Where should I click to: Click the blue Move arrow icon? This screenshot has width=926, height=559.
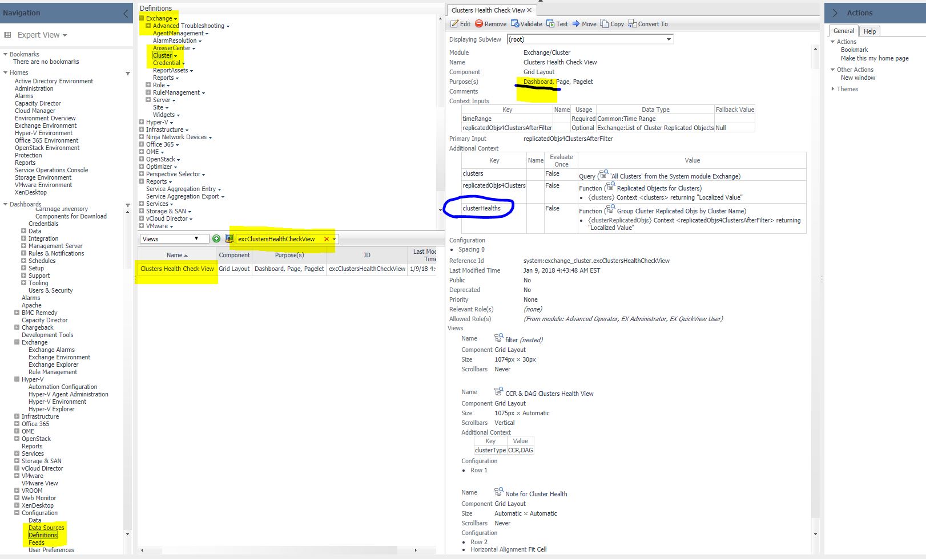pos(576,23)
